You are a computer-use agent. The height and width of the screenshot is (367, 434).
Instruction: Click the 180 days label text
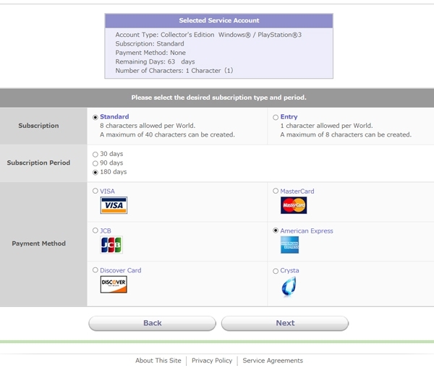pos(114,172)
